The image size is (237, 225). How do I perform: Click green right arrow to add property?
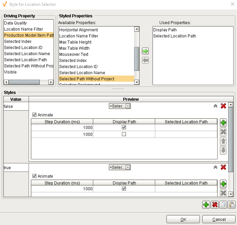point(145,51)
